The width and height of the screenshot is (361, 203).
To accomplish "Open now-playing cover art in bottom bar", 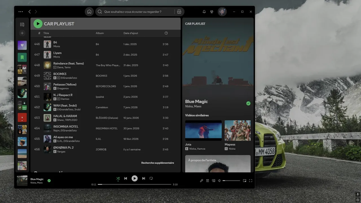I will pyautogui.click(x=22, y=181).
